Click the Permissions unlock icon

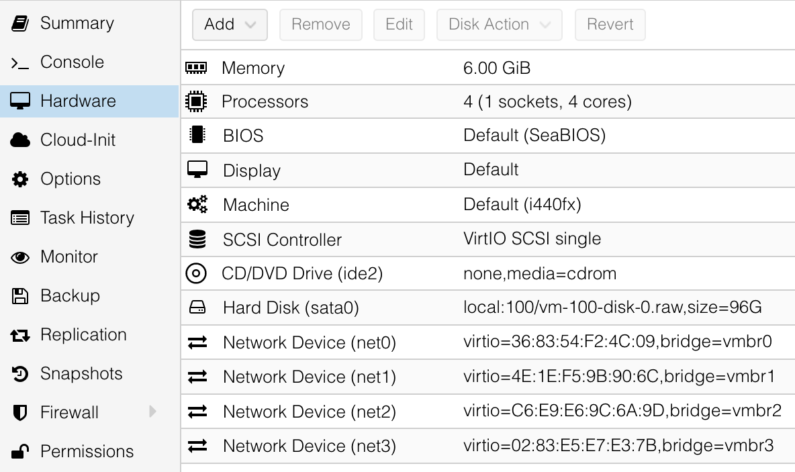coord(19,451)
